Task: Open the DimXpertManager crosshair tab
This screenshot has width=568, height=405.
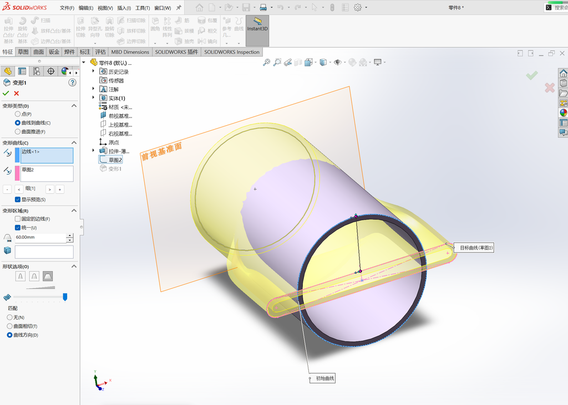Action: pos(50,71)
